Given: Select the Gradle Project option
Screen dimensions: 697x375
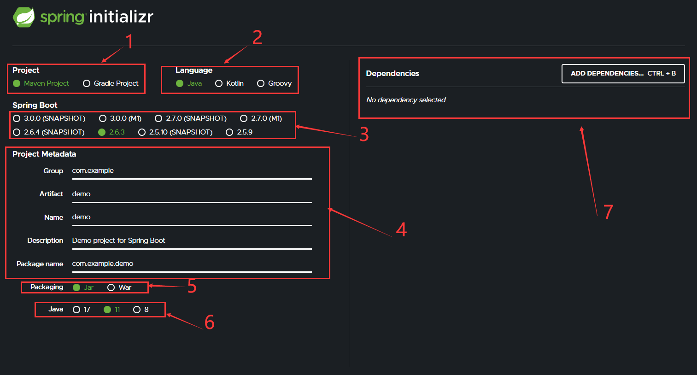Looking at the screenshot, I should click(x=111, y=83).
